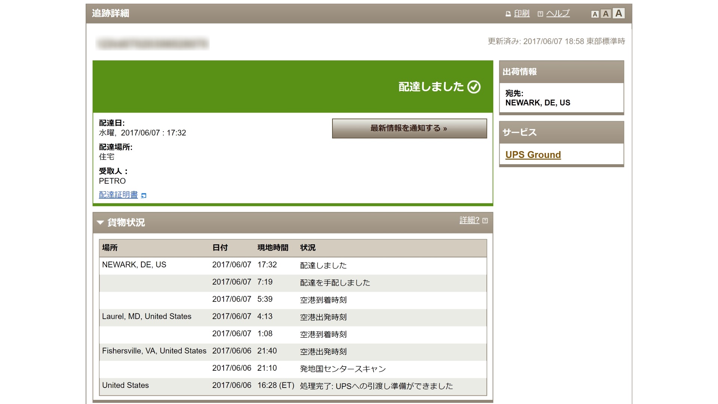Click the popup icon next to 配達証明書

coord(144,195)
